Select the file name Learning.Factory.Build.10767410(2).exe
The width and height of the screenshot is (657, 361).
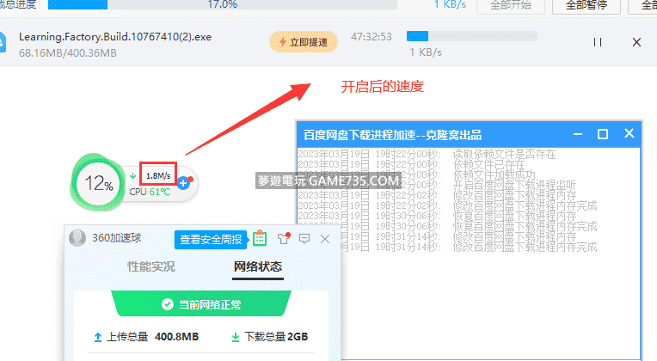(x=115, y=37)
